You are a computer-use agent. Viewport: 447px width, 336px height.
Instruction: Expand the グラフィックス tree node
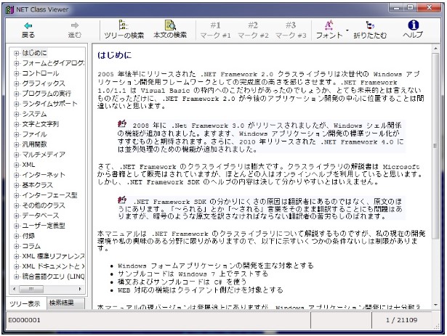click(17, 83)
